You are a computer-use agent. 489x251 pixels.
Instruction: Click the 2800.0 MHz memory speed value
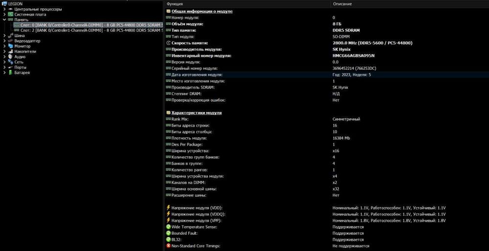tap(372, 43)
